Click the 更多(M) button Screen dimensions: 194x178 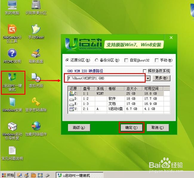[161, 78]
